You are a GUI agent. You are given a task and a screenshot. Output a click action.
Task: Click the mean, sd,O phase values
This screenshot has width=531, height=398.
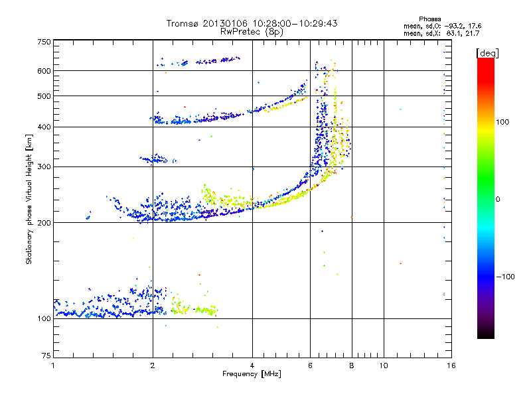[x=442, y=26]
